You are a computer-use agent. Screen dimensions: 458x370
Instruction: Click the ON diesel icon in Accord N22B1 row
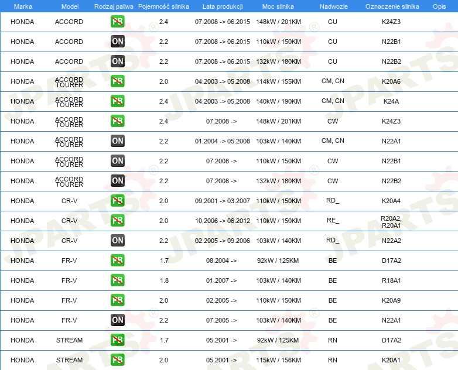tap(117, 42)
